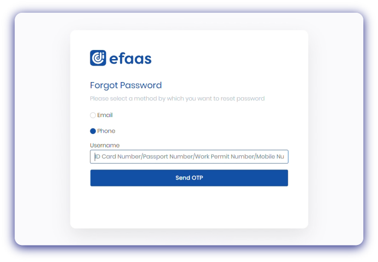Select the Email radio button
Image resolution: width=378 pixels, height=262 pixels.
[x=93, y=115]
